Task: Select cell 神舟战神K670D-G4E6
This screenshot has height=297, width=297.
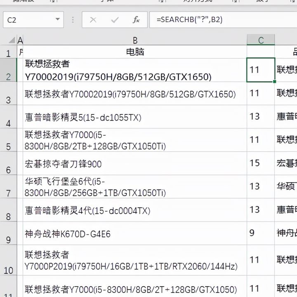Action: click(135, 233)
